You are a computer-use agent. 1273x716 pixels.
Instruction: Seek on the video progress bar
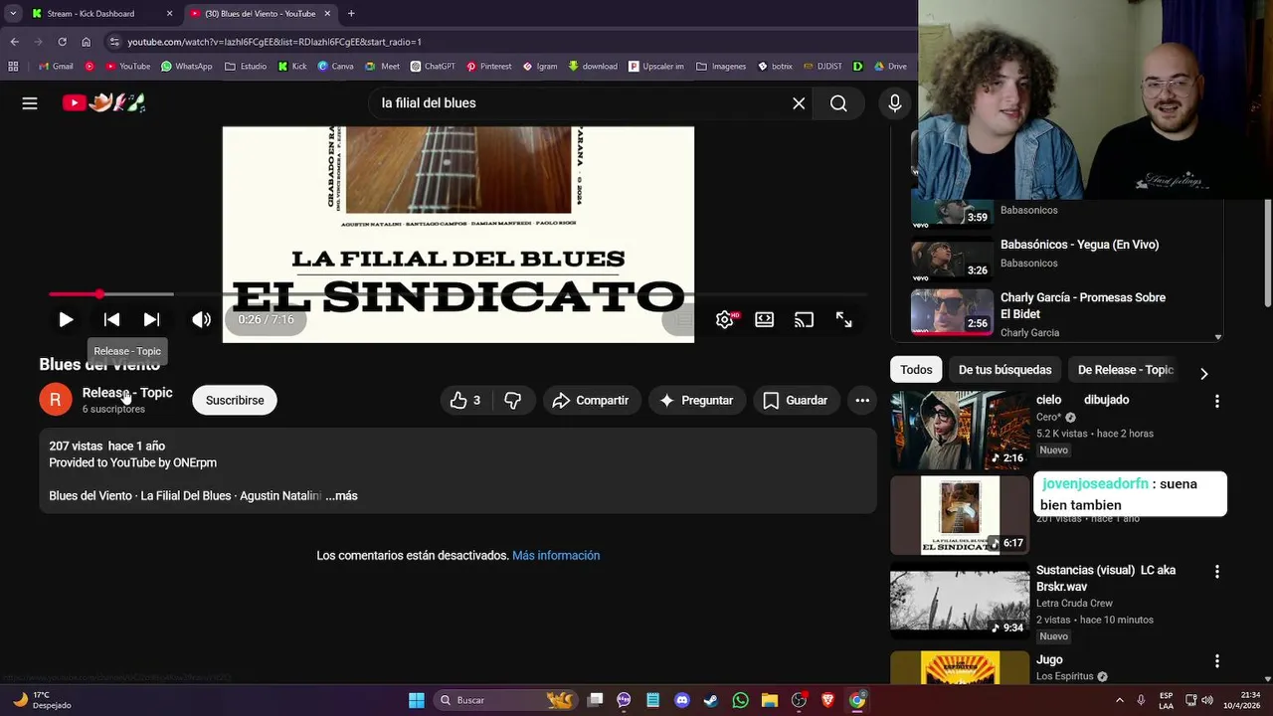(457, 294)
